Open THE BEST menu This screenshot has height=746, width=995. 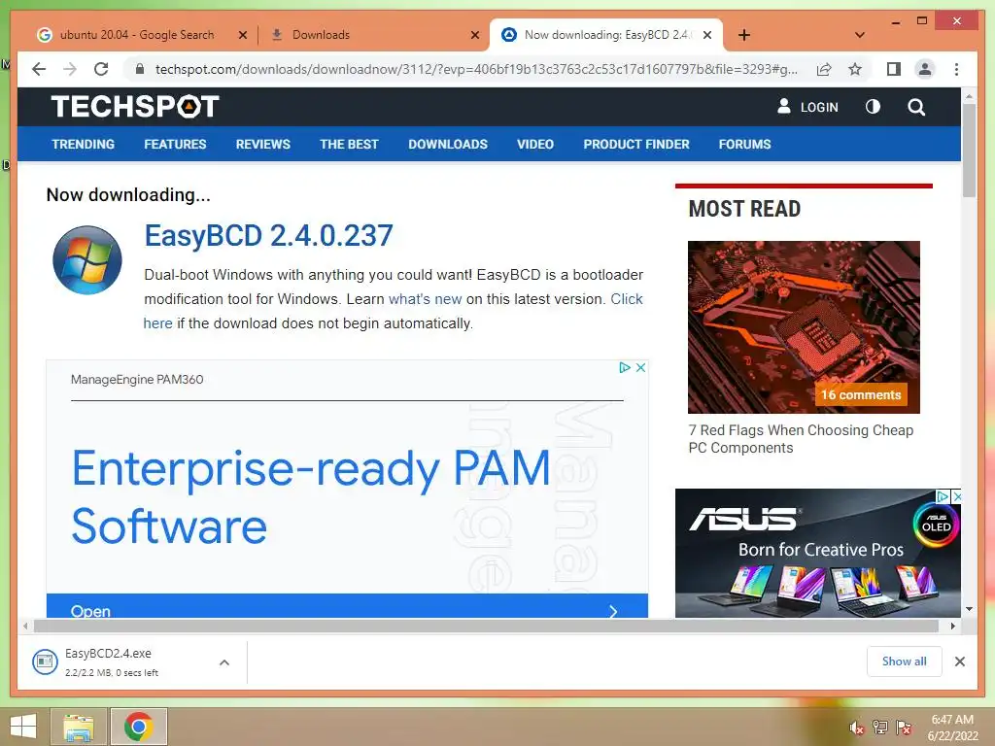[x=349, y=144]
